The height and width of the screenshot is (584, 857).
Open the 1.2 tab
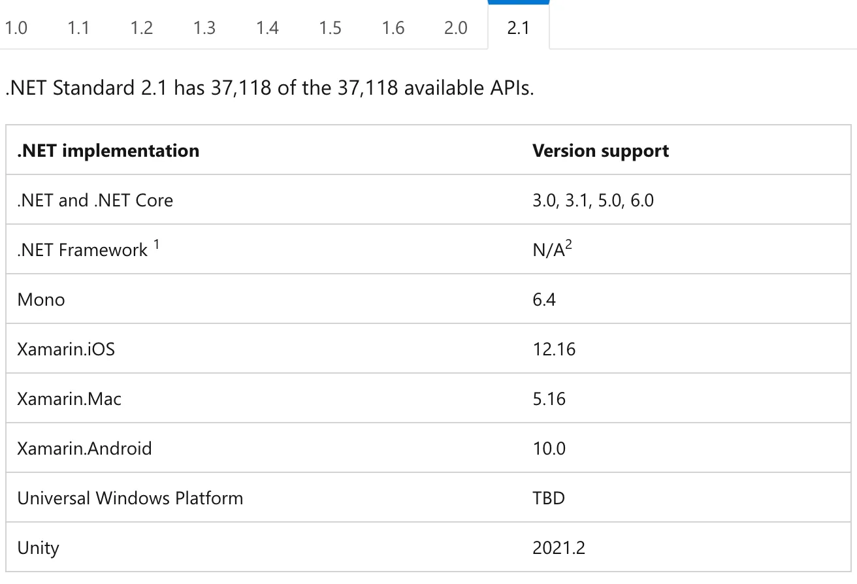click(141, 28)
